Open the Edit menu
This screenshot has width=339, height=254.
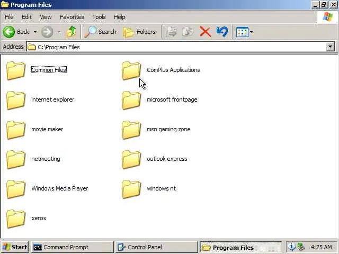point(26,17)
